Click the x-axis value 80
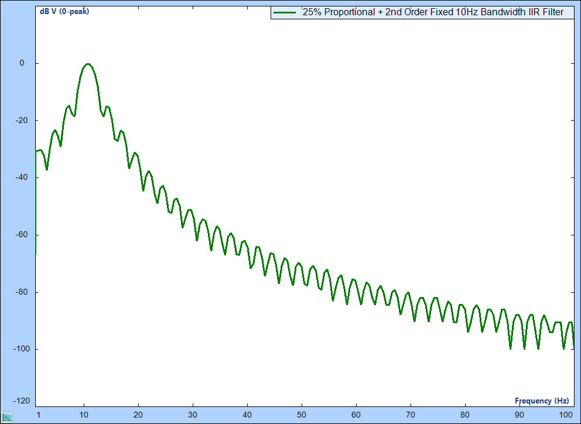 pos(465,415)
